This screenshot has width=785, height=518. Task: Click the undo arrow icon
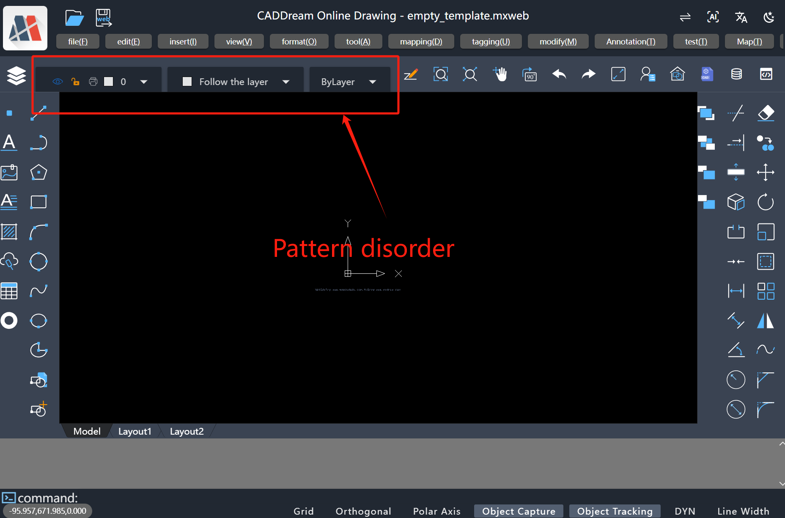559,74
